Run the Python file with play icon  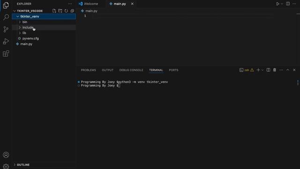277,4
